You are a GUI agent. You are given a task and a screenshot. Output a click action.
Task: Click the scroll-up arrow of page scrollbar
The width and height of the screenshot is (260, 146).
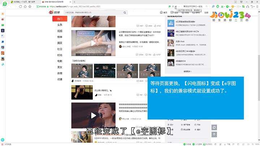[259, 12]
